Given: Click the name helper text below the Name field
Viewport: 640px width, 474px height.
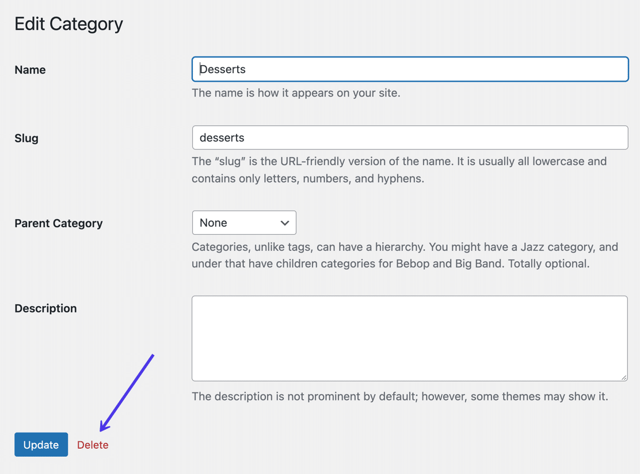Looking at the screenshot, I should 296,93.
